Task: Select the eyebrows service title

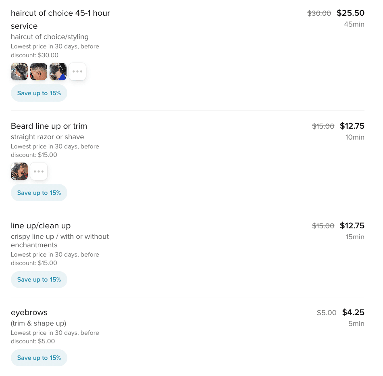Action: point(29,312)
